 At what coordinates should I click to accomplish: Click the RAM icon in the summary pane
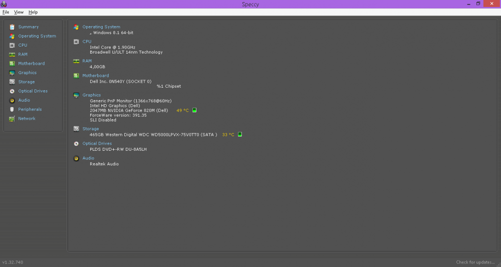point(76,61)
